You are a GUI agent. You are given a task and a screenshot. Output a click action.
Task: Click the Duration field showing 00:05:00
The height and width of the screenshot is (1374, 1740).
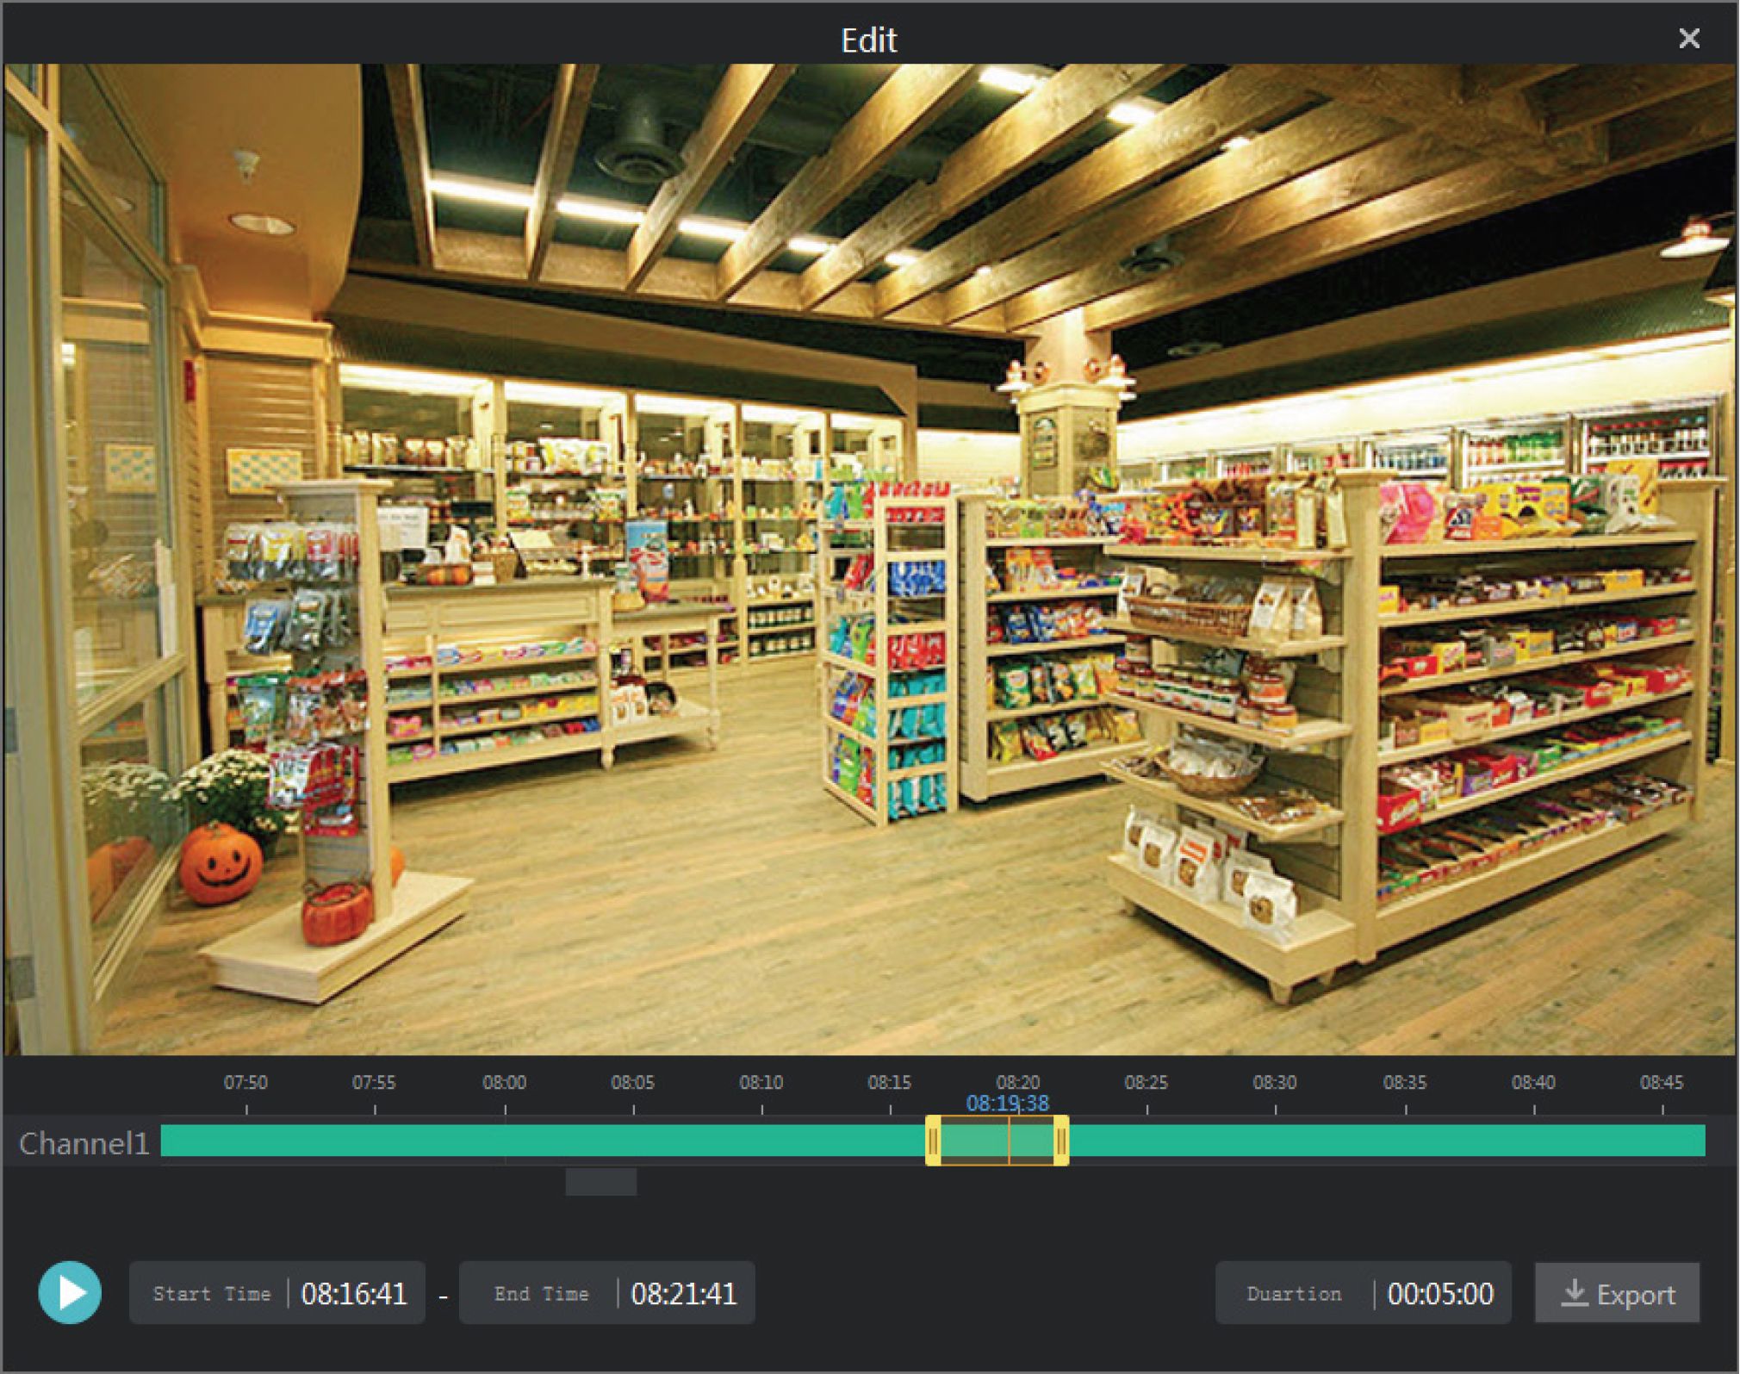(1440, 1293)
